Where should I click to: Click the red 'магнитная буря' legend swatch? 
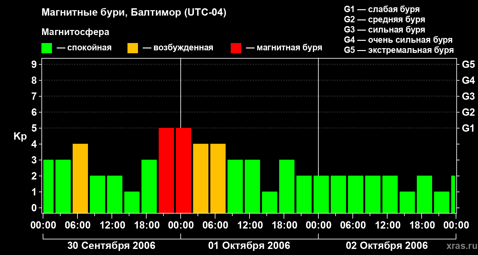[236, 48]
